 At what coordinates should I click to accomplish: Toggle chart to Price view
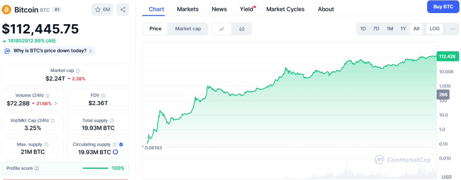point(155,29)
